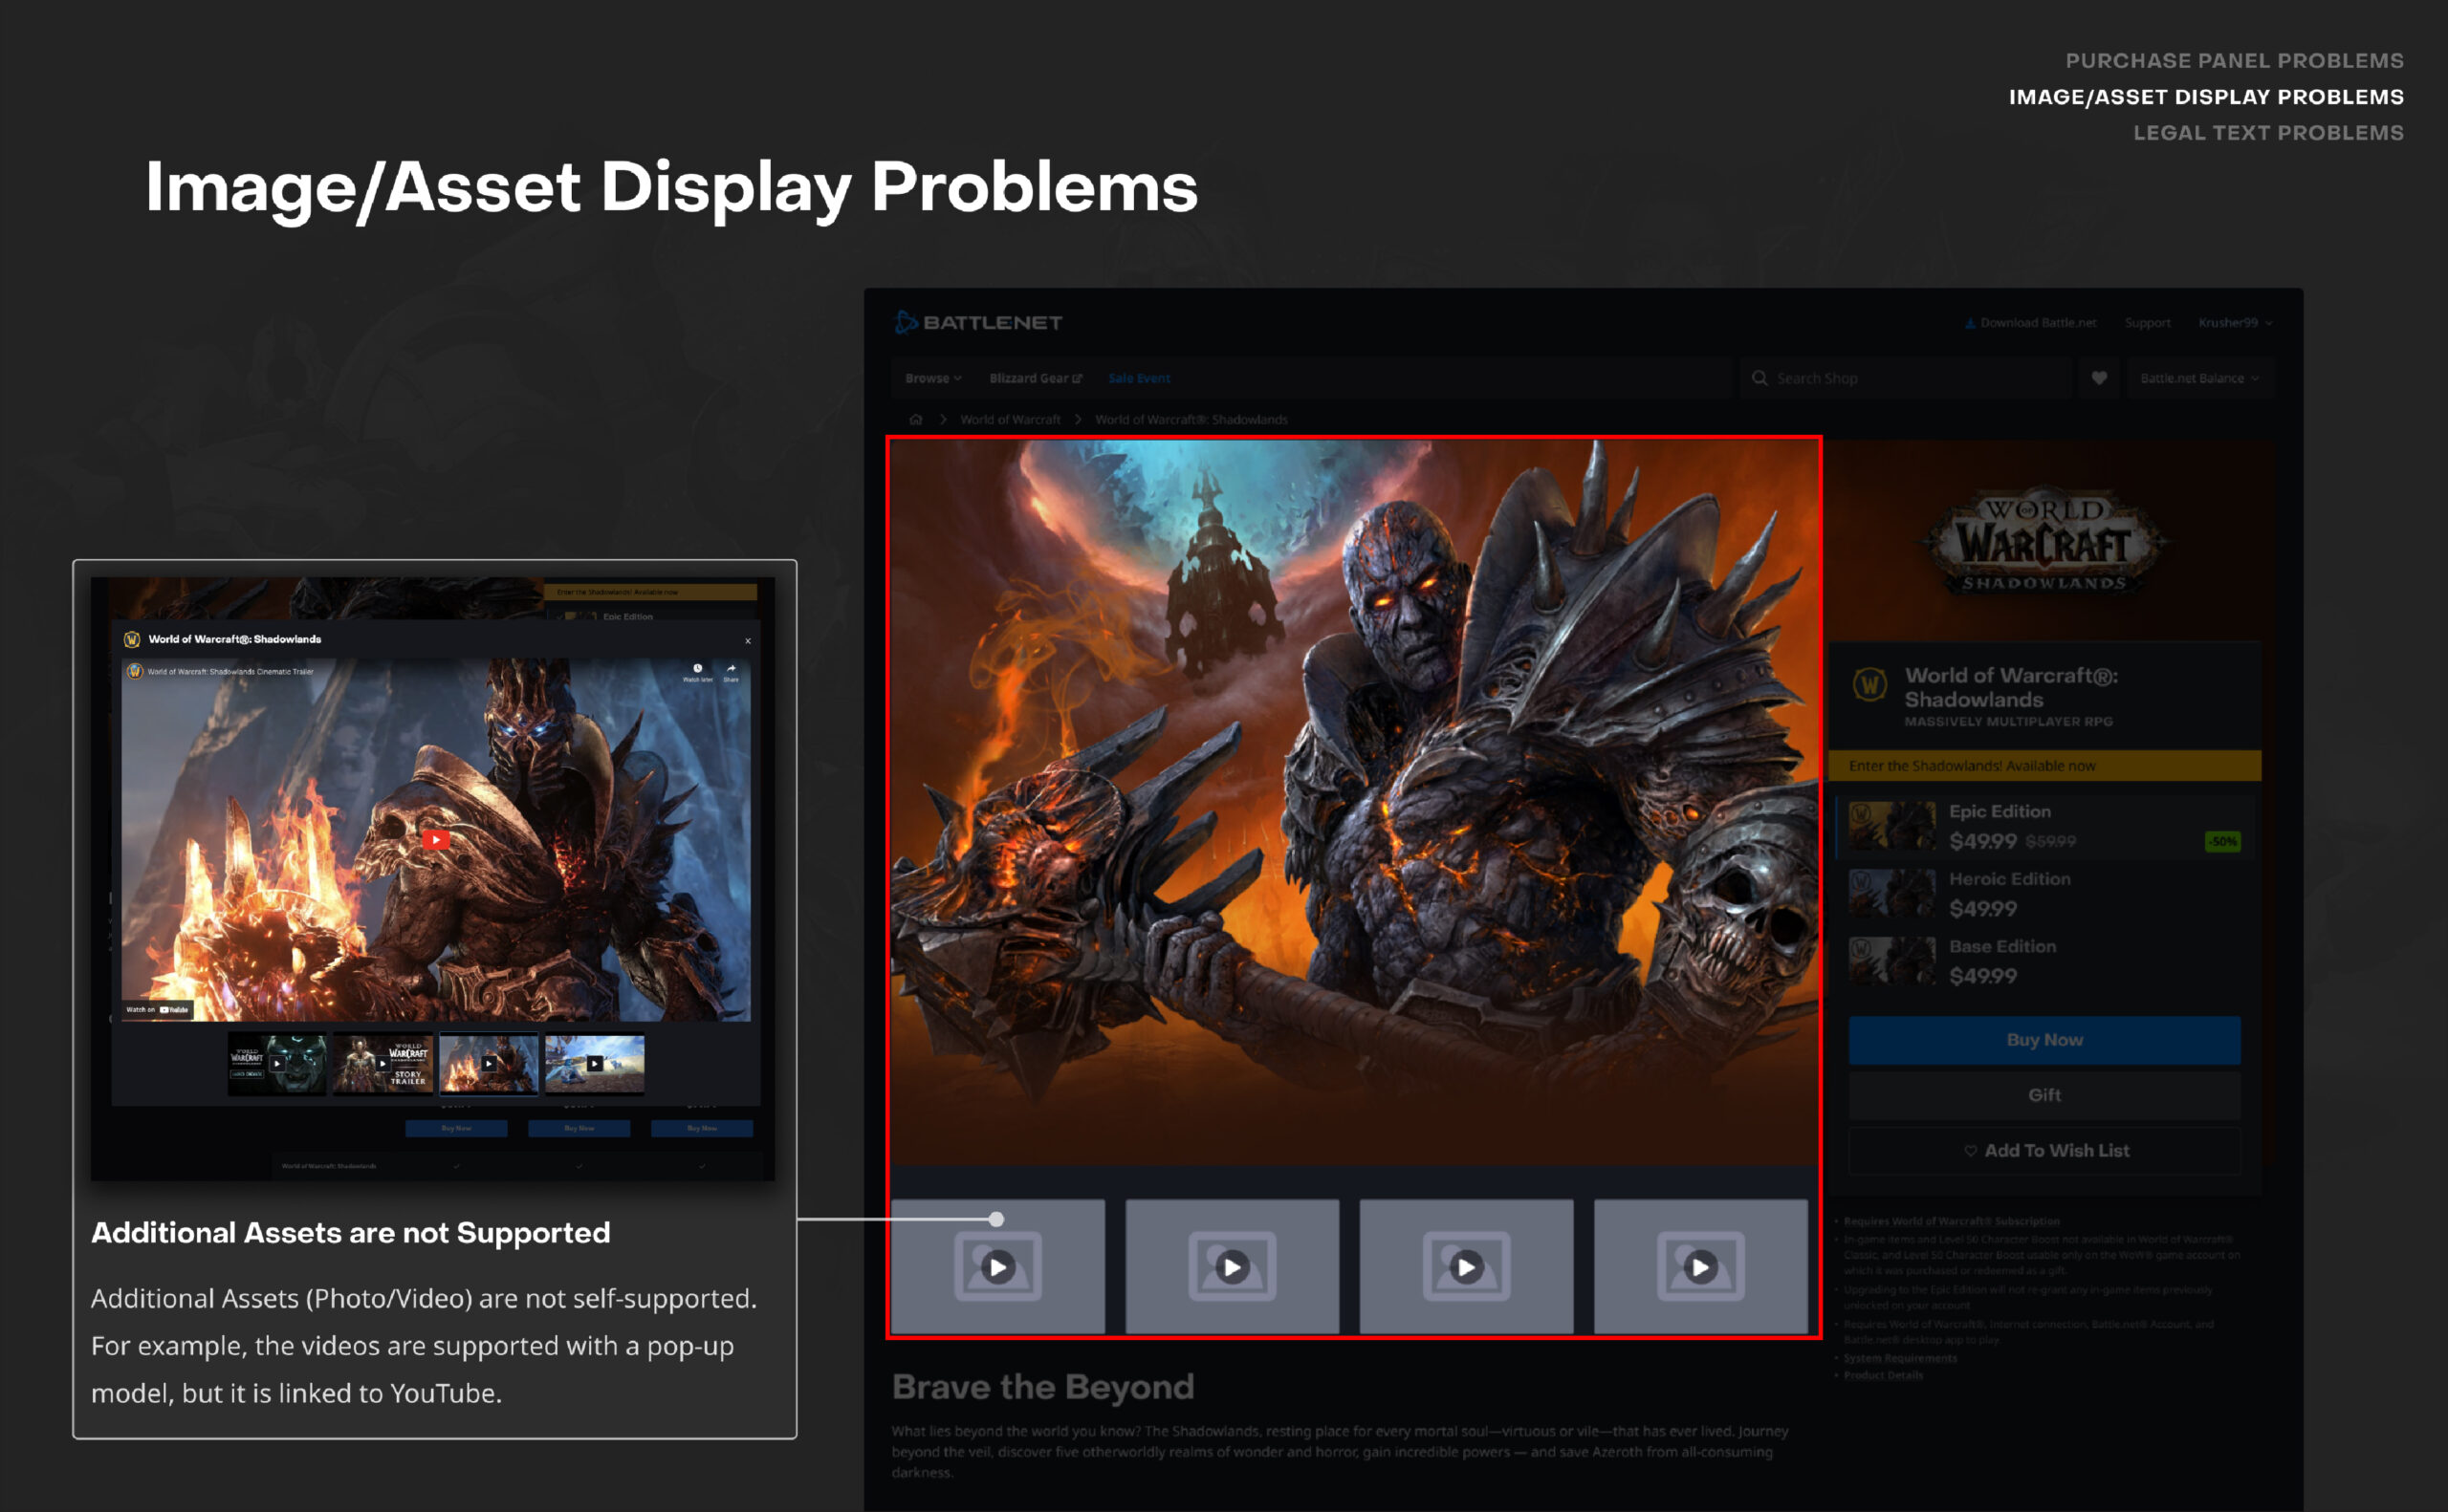This screenshot has width=2448, height=1512.
Task: Expand Product Details in legal list
Action: coord(1883,1375)
